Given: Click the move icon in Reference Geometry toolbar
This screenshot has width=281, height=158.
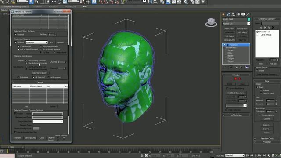Looking at the screenshot, I should tap(265, 28).
